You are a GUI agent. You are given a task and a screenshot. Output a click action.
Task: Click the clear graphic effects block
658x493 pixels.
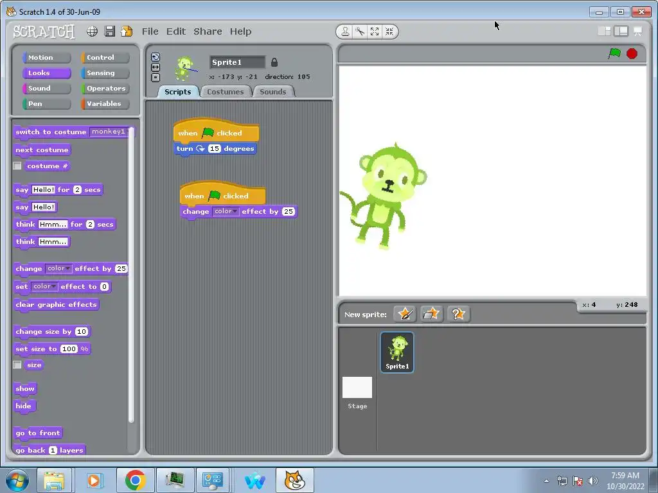pos(56,305)
